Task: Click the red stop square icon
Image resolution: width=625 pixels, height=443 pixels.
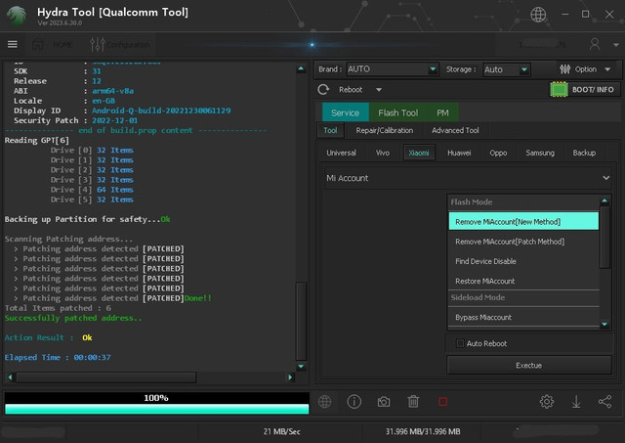Action: click(x=442, y=402)
